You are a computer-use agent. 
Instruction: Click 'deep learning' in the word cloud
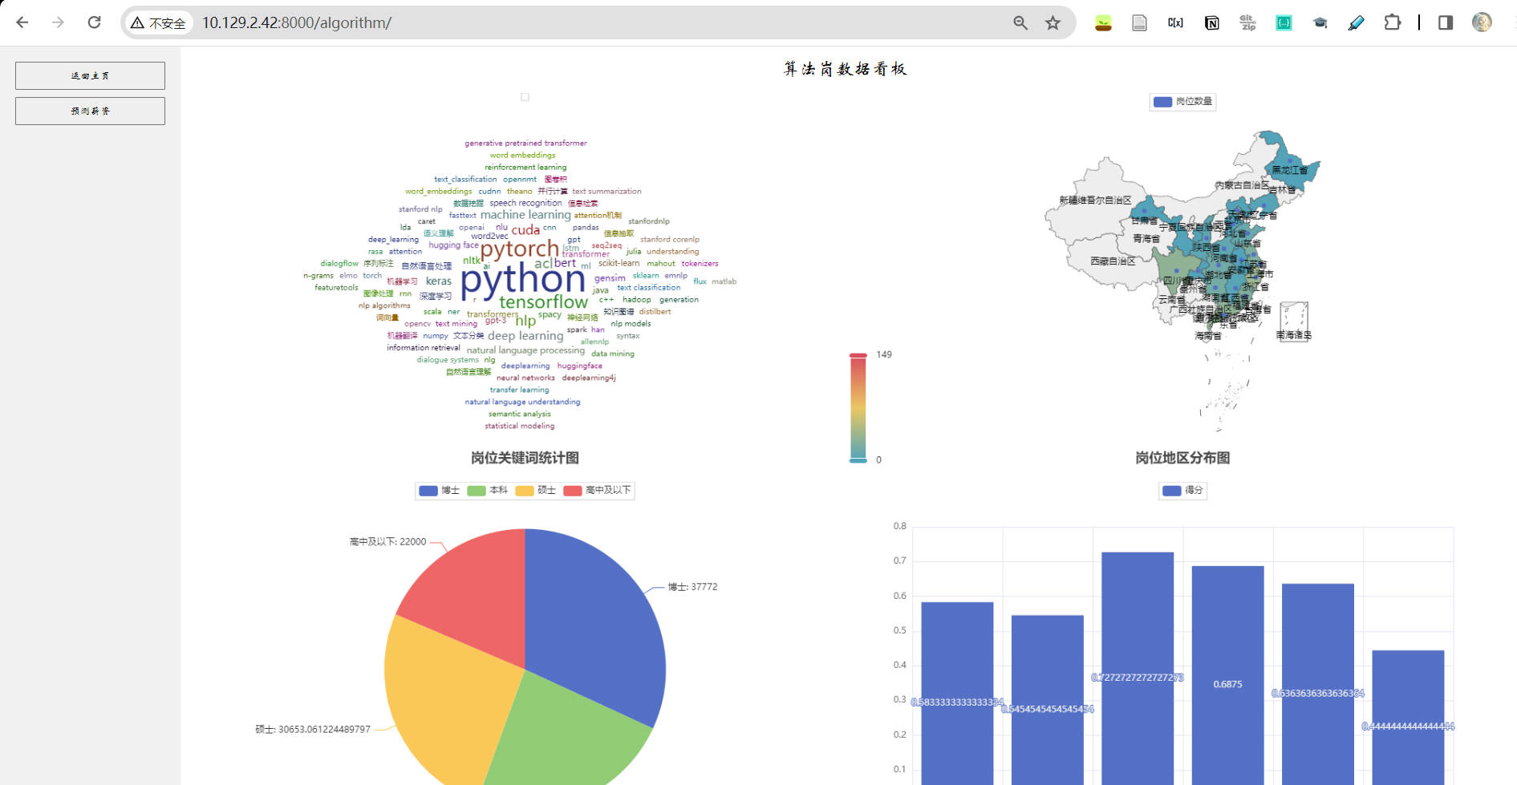pyautogui.click(x=525, y=336)
